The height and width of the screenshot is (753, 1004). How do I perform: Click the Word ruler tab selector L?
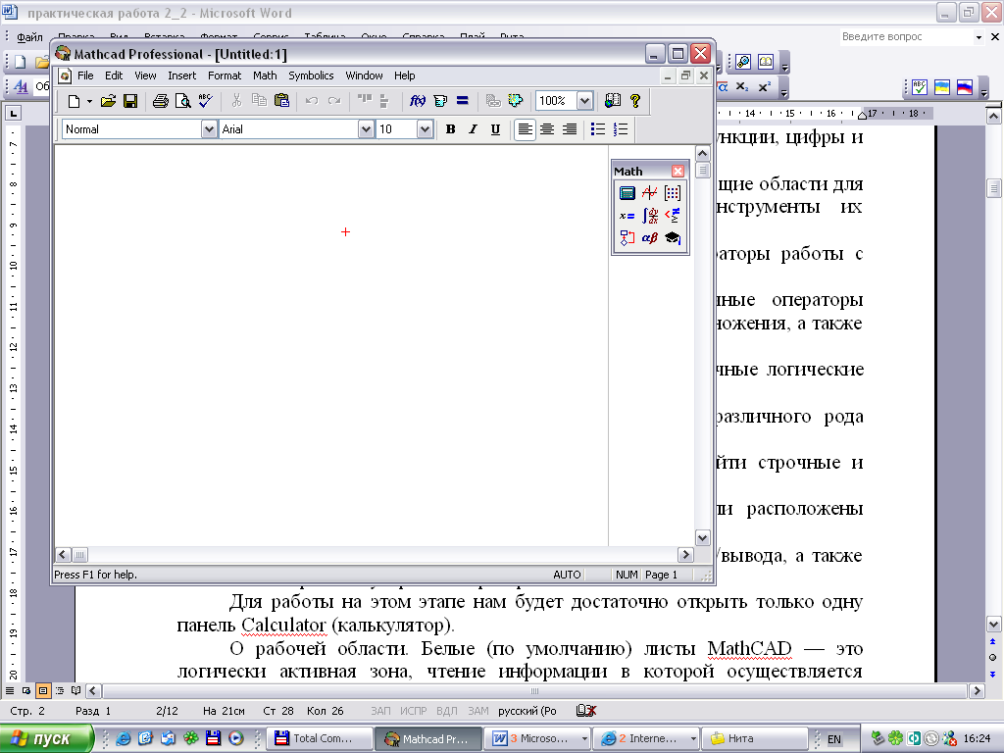point(13,114)
